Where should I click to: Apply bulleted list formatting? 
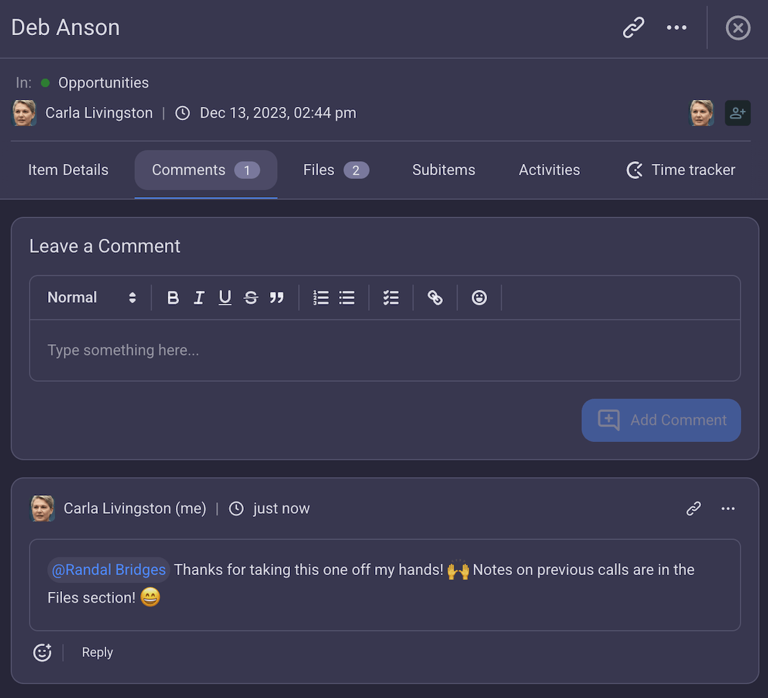[346, 297]
